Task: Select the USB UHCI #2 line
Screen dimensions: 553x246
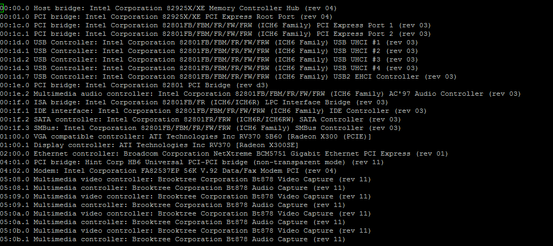Action: tap(209, 51)
